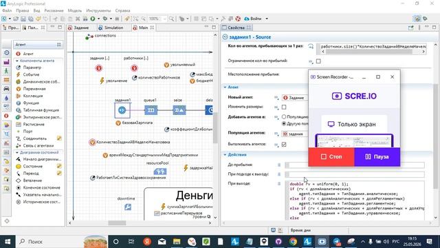Collapse the Агент properties section
This screenshot has width=440, height=248.
pos(225,87)
